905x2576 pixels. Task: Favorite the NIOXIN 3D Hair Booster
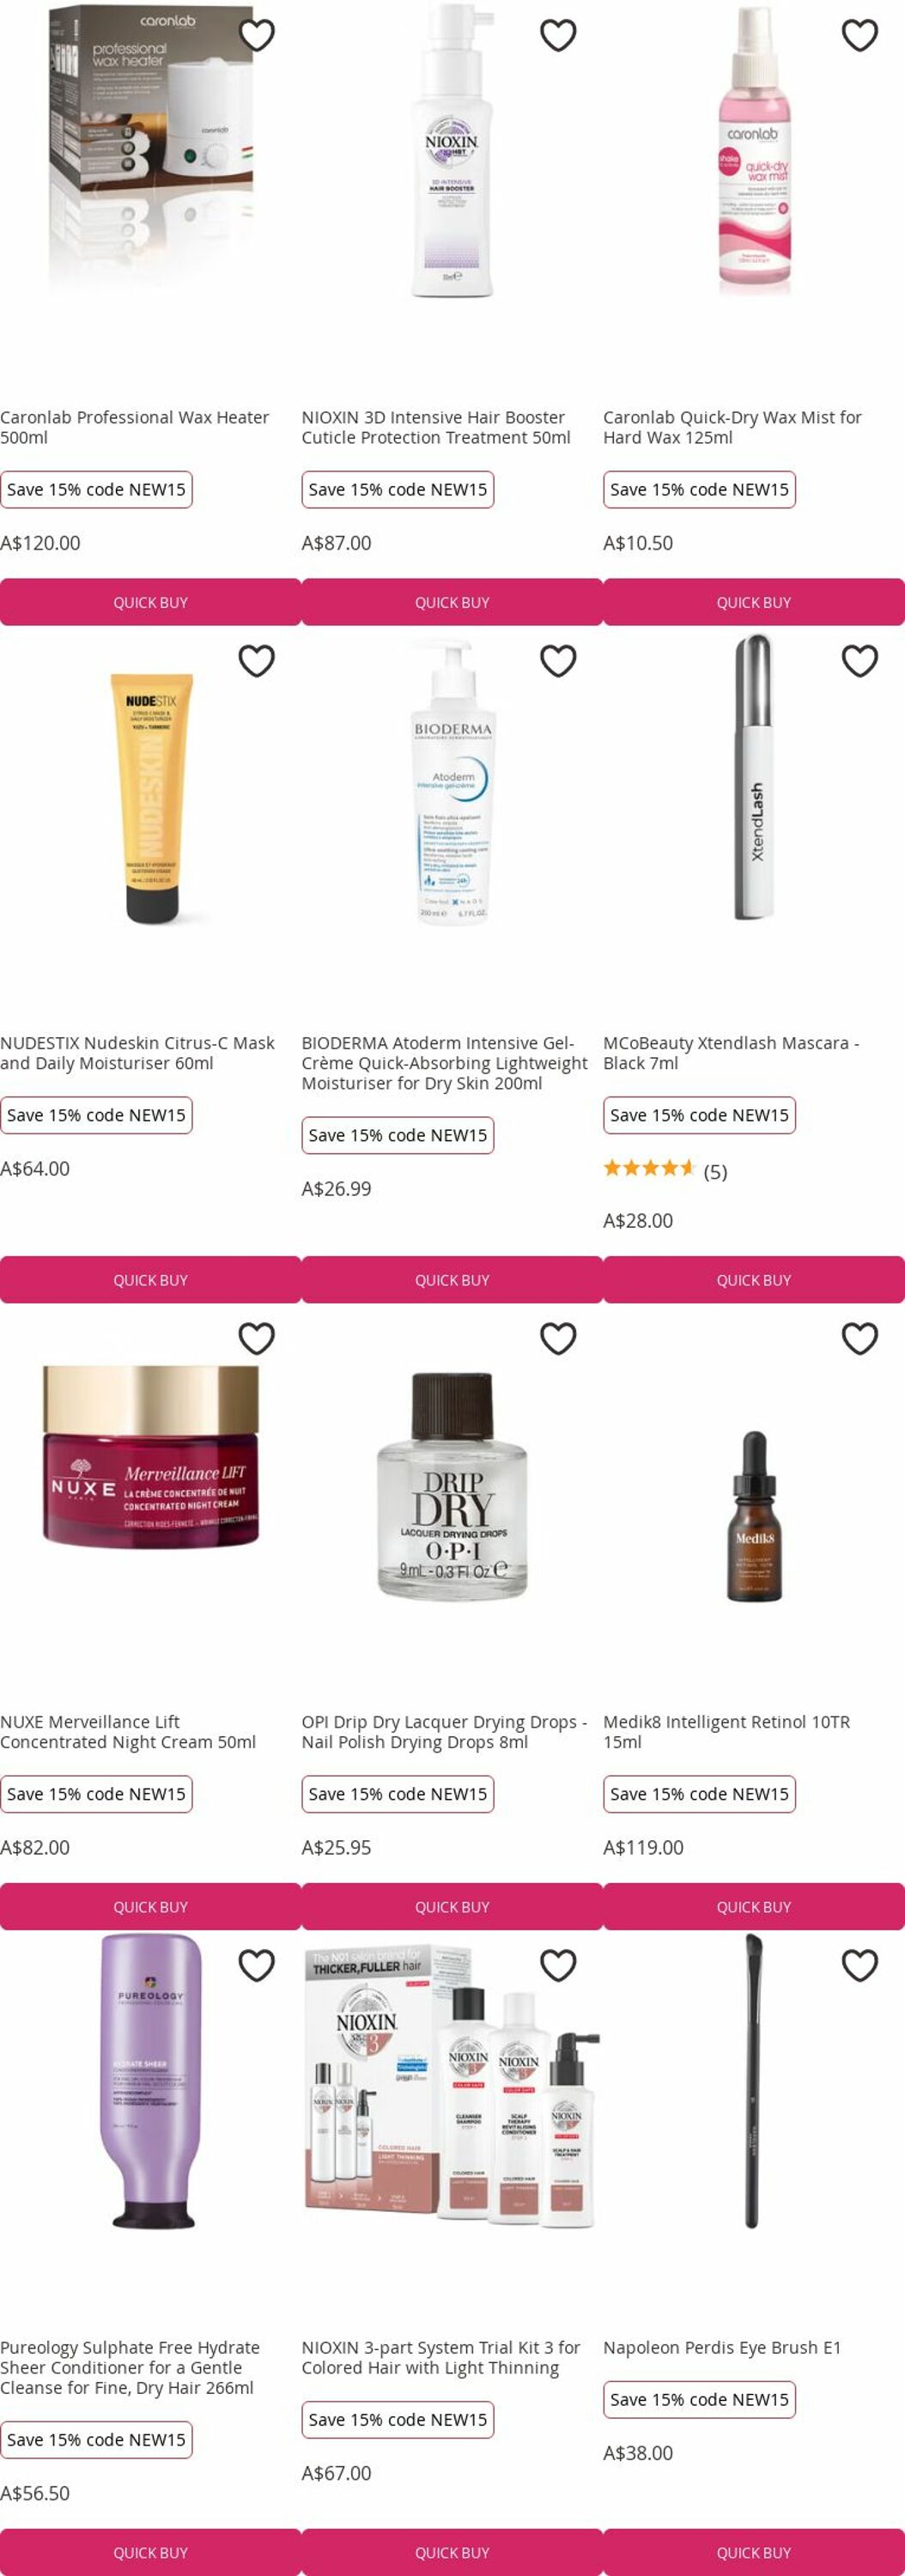pyautogui.click(x=558, y=35)
